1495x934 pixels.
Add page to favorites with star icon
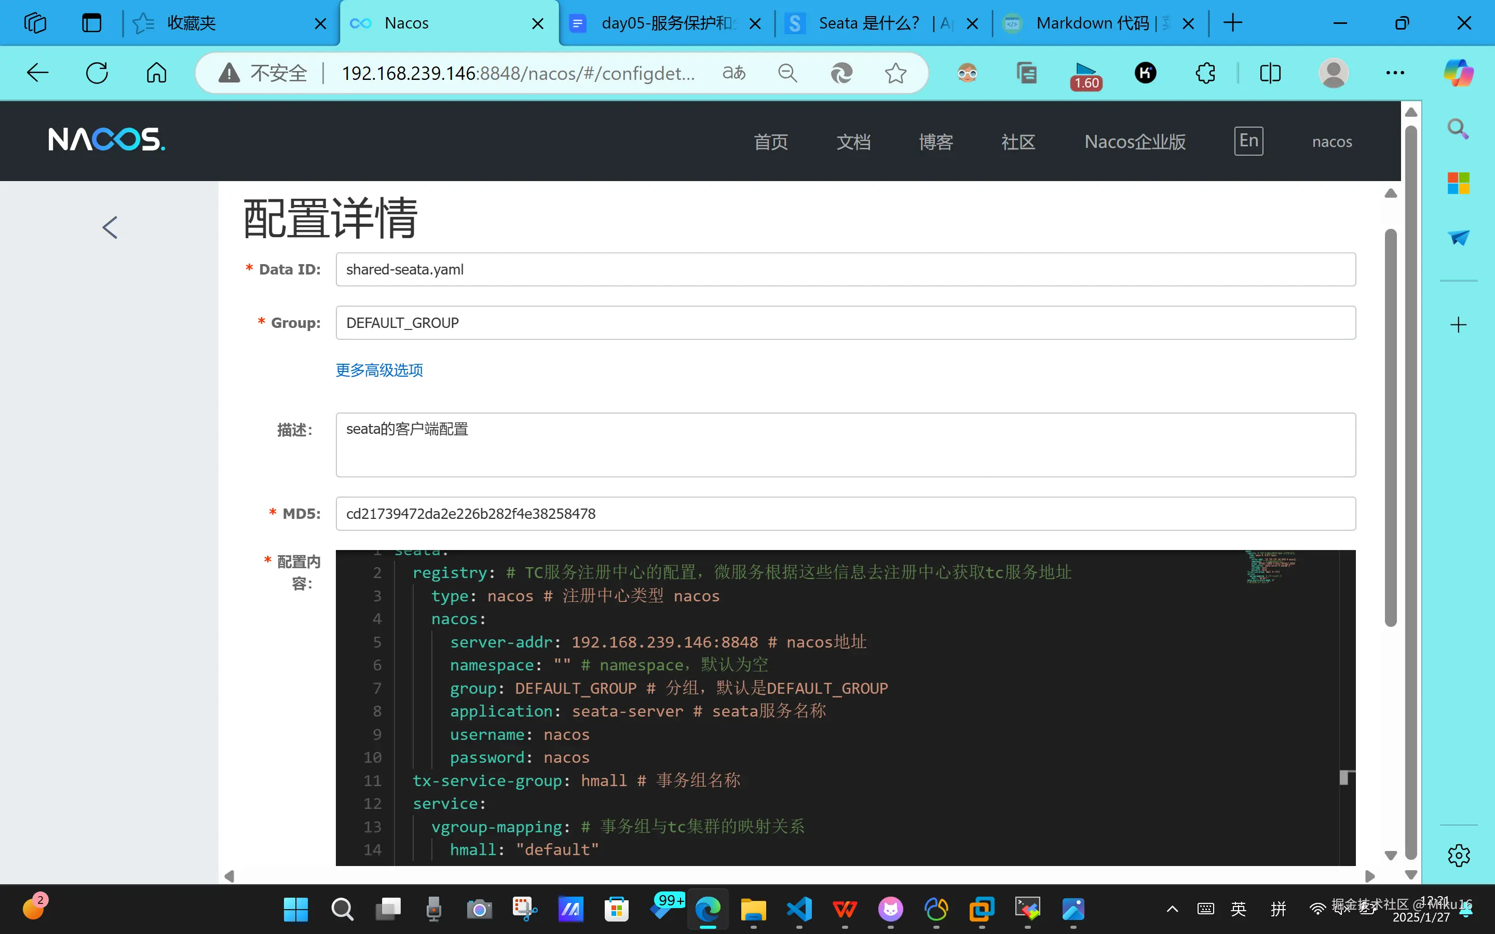(895, 74)
